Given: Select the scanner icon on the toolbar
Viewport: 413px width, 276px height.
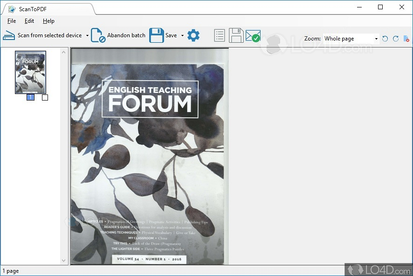Looking at the screenshot, I should (x=8, y=35).
